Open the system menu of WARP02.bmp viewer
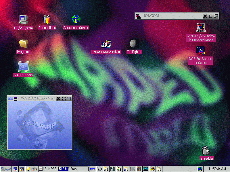 [x=10, y=99]
